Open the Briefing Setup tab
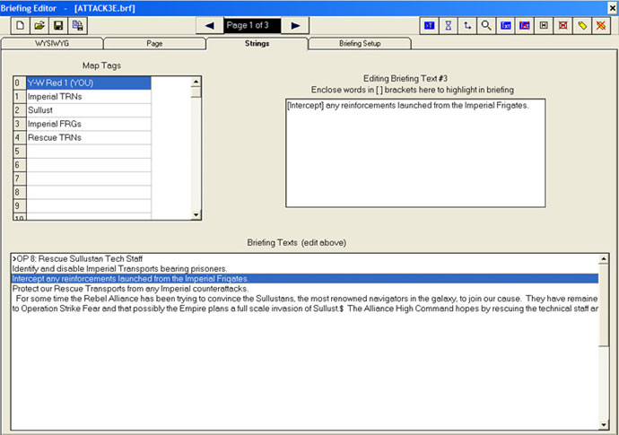Screen dimensions: 619x435 pos(360,43)
